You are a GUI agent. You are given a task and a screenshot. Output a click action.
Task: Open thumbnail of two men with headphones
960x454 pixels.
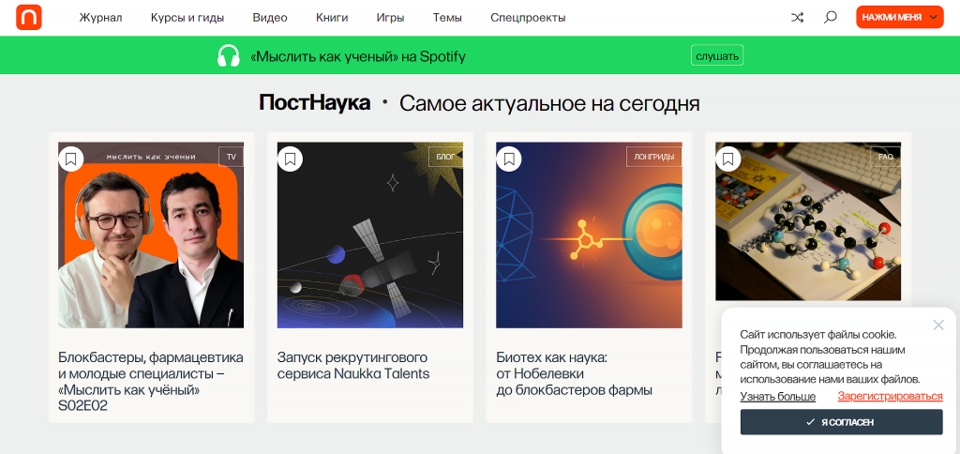(151, 235)
